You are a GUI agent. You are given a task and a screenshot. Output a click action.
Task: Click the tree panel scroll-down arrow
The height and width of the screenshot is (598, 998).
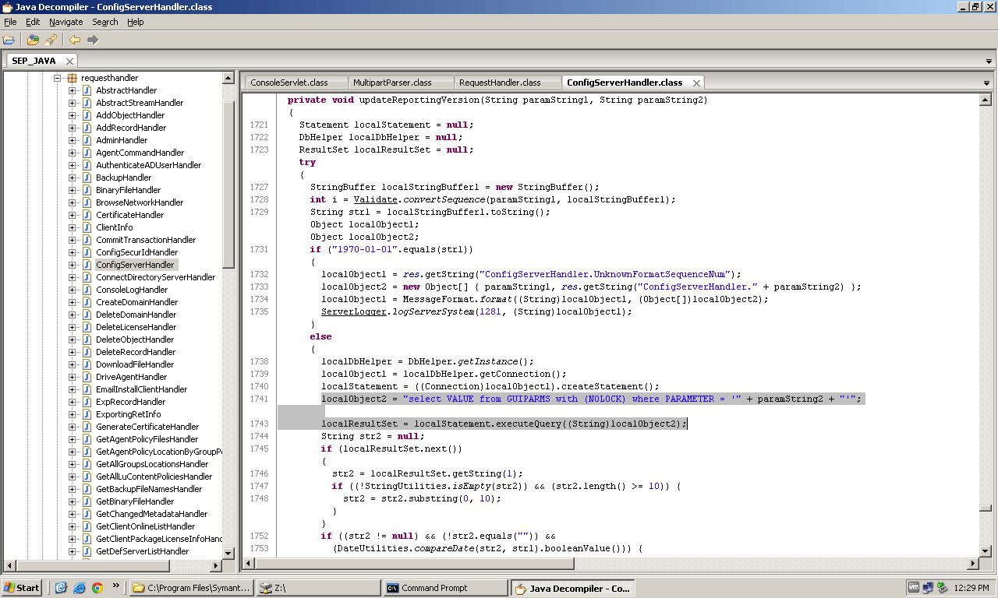pyautogui.click(x=228, y=552)
